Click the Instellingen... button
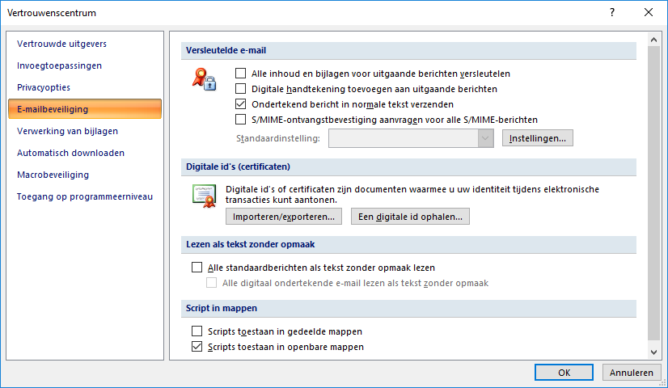The width and height of the screenshot is (668, 388). 538,138
